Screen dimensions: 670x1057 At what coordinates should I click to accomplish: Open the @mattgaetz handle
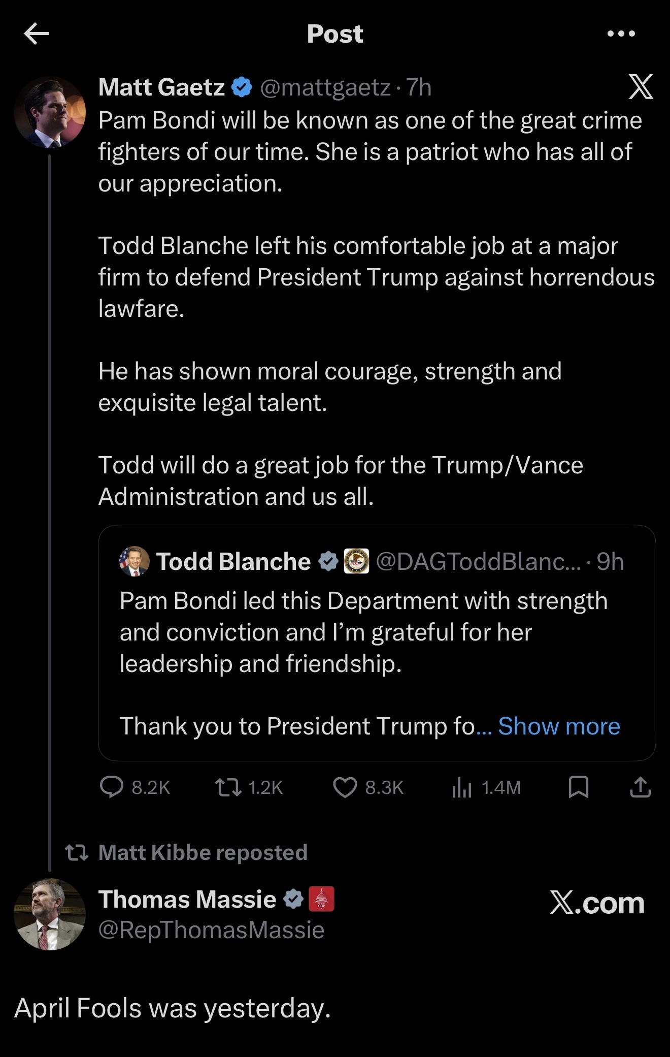point(325,87)
